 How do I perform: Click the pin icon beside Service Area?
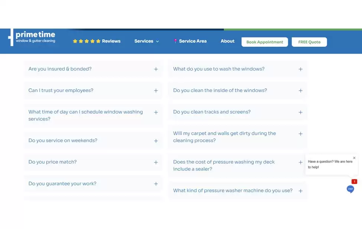click(x=175, y=41)
